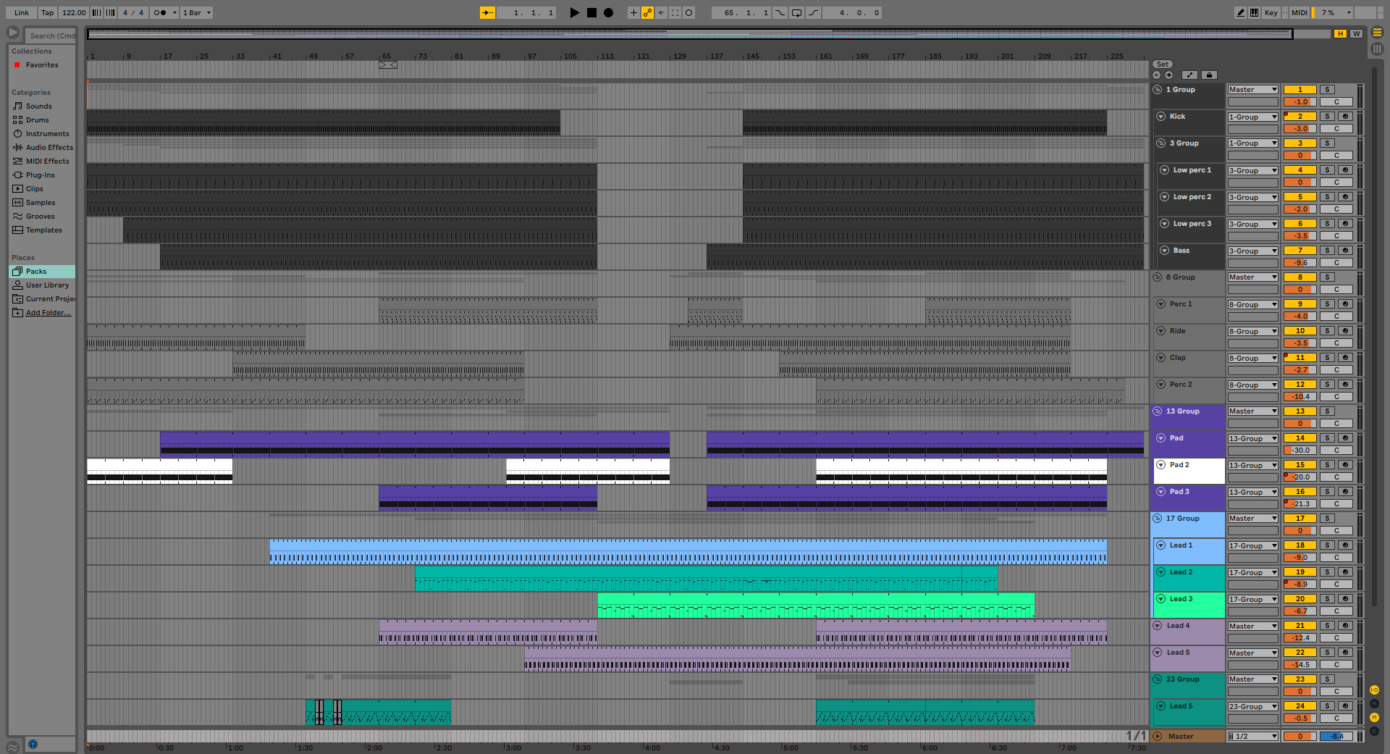Toggle the Automation Arm icon
The height and width of the screenshot is (754, 1390).
point(647,12)
